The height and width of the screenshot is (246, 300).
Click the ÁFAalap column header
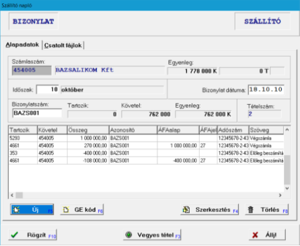tap(178, 130)
